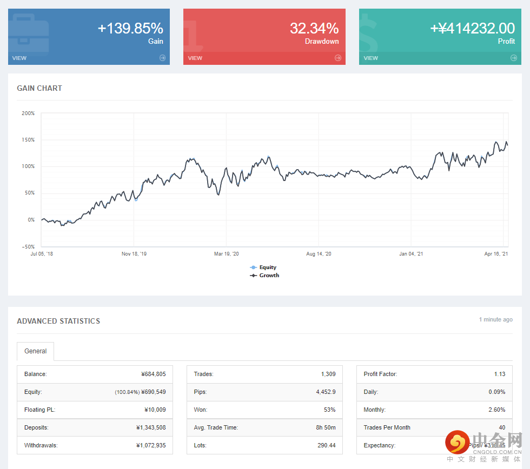The width and height of the screenshot is (530, 469).
Task: Click the Won percentage 53%
Action: [x=329, y=410]
